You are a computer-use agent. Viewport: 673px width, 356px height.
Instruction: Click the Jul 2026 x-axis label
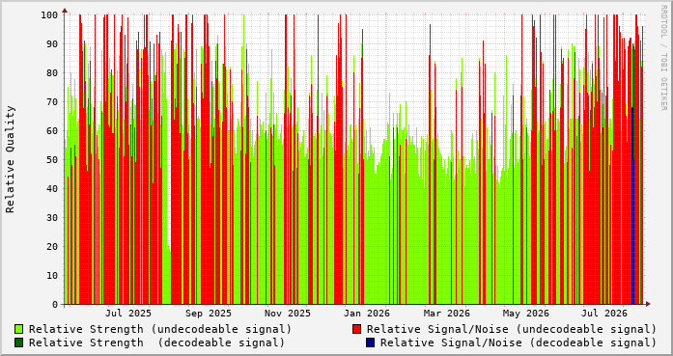click(604, 314)
